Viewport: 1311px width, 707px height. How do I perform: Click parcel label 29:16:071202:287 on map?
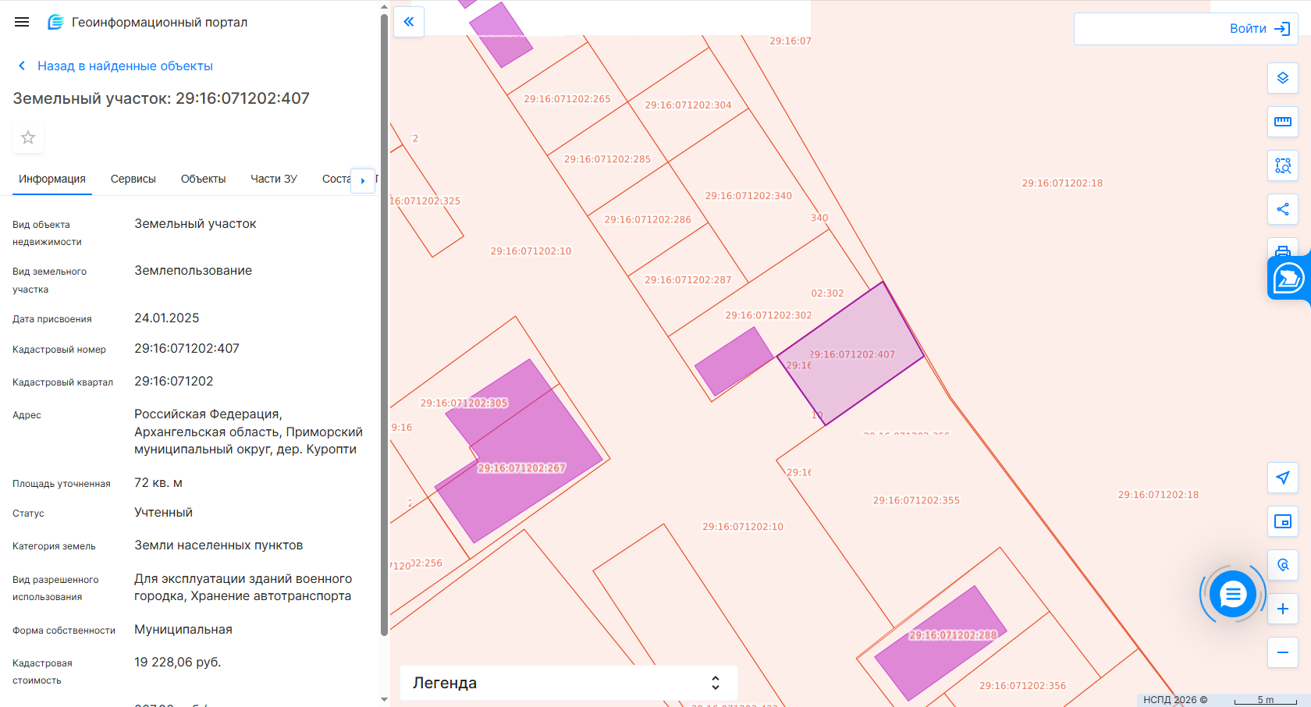(x=688, y=280)
